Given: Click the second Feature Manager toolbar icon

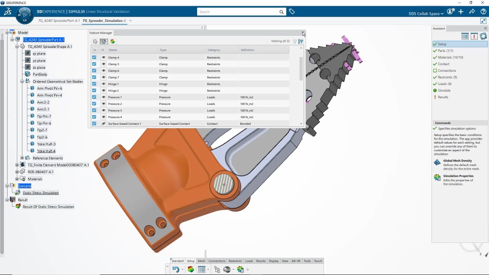Looking at the screenshot, I should click(x=104, y=41).
